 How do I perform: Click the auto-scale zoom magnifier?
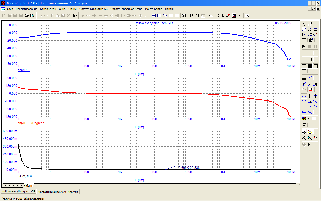pos(315,138)
